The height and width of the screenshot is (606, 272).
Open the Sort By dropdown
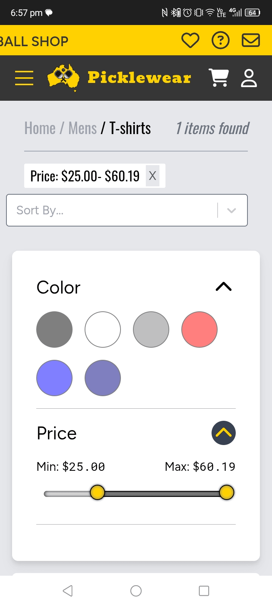point(127,210)
